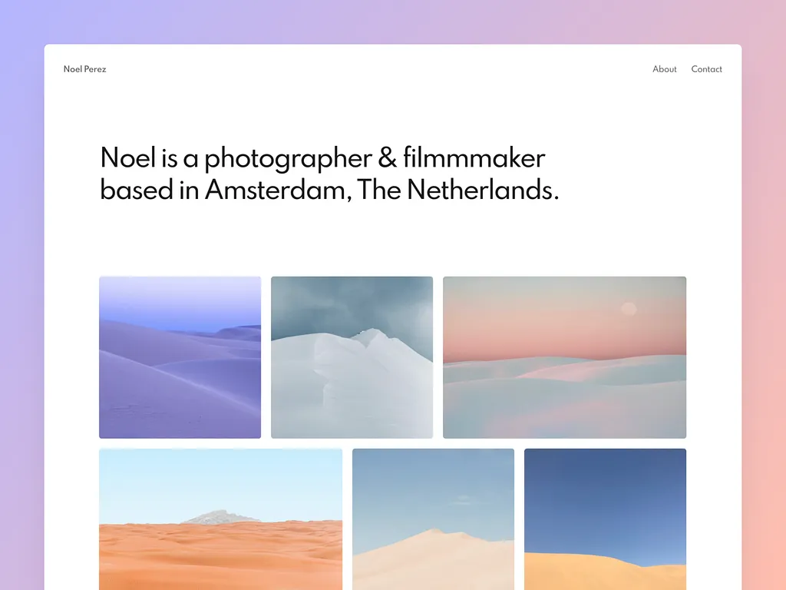Click the word "Noel" starting the headline
The image size is (786, 590).
[x=128, y=157]
